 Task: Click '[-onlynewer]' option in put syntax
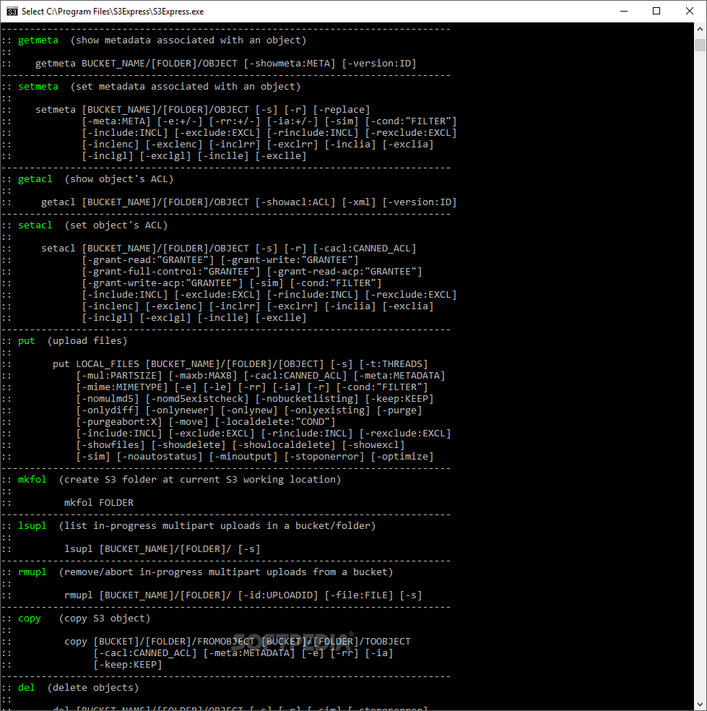point(180,410)
